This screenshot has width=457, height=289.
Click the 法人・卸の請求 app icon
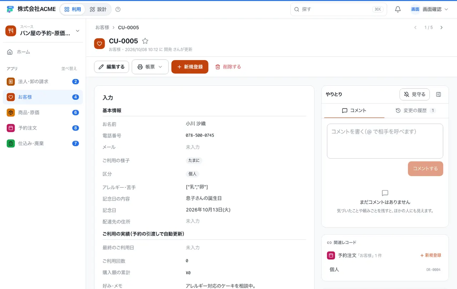tap(11, 81)
